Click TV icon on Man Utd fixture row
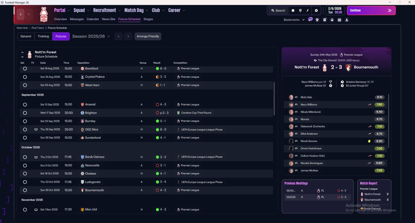The width and height of the screenshot is (415, 223). [36, 210]
